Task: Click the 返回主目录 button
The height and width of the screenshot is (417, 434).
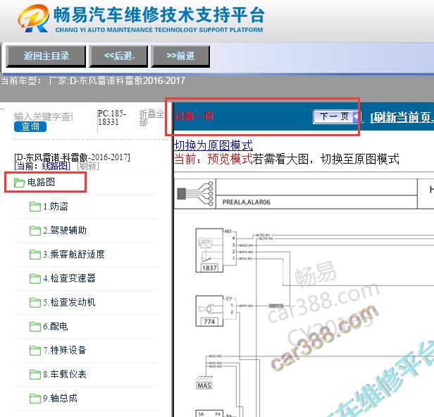Action: coord(46,56)
